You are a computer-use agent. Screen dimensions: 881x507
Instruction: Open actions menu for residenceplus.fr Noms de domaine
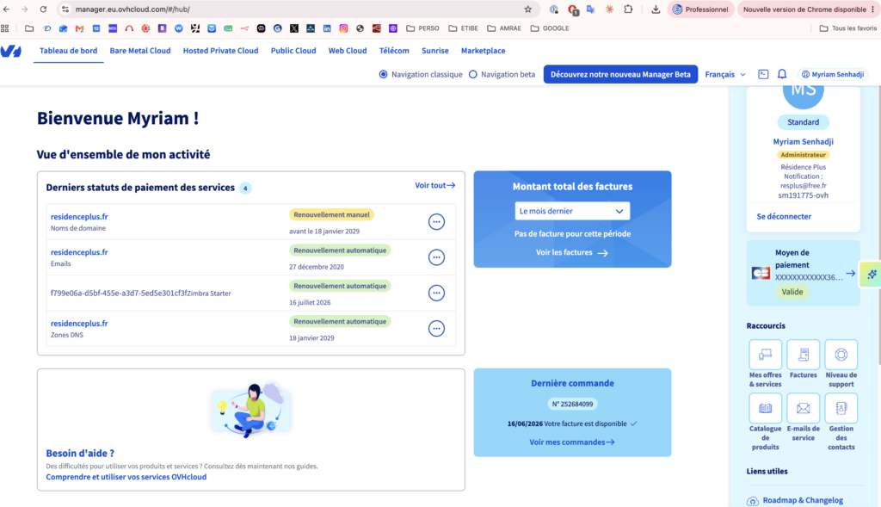(x=436, y=222)
